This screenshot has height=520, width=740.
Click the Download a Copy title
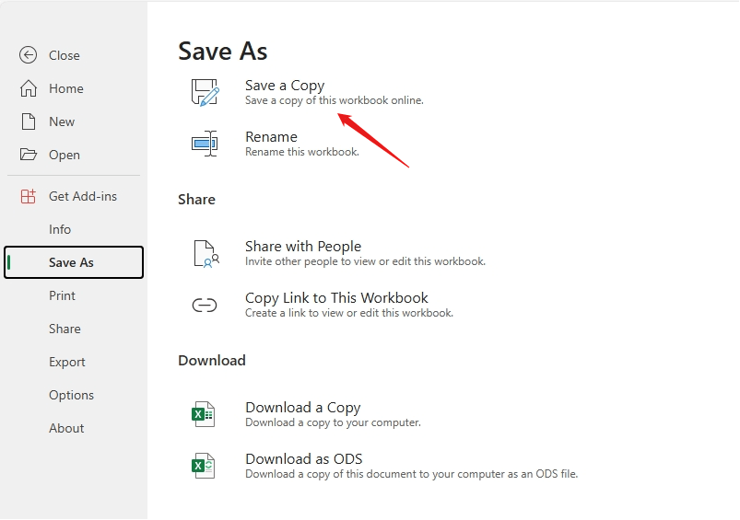click(x=302, y=408)
